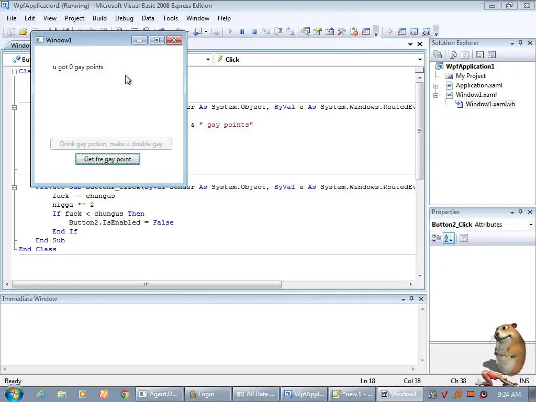
Task: Collapse the Button2_Click Sub outlining region
Action: pyautogui.click(x=14, y=187)
